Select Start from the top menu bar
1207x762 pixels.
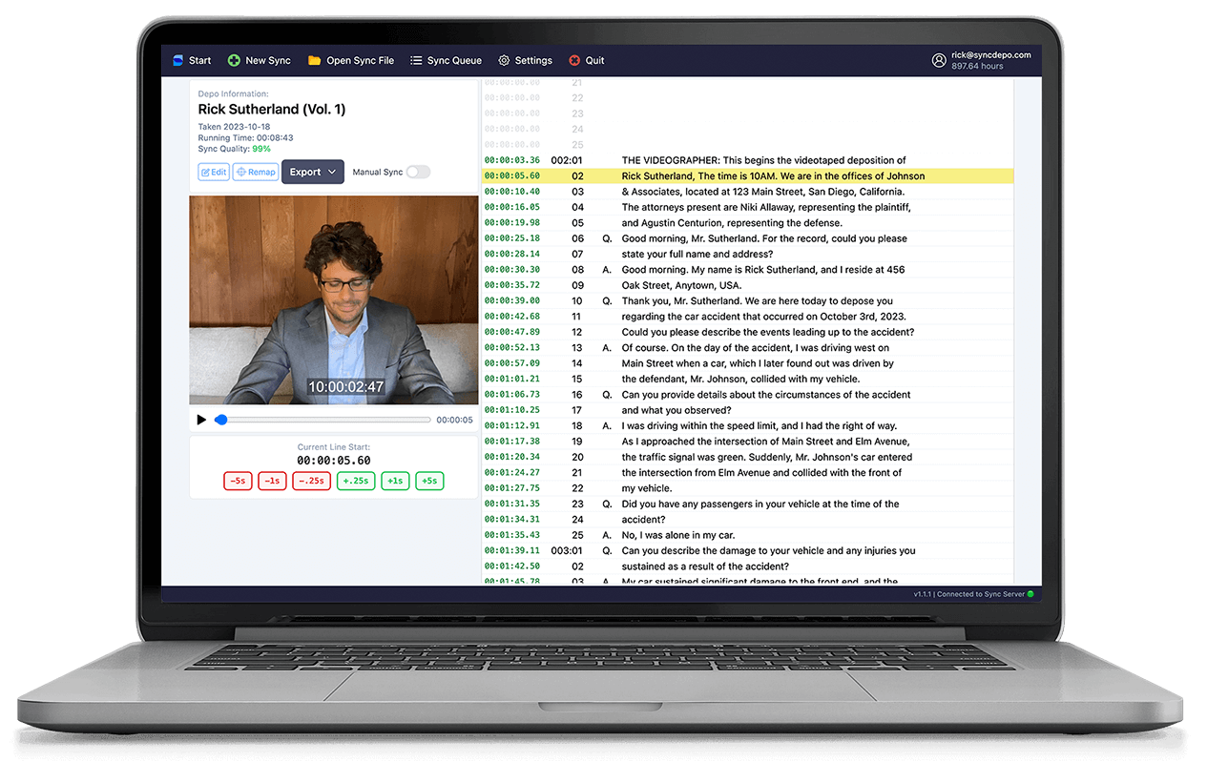tap(191, 60)
